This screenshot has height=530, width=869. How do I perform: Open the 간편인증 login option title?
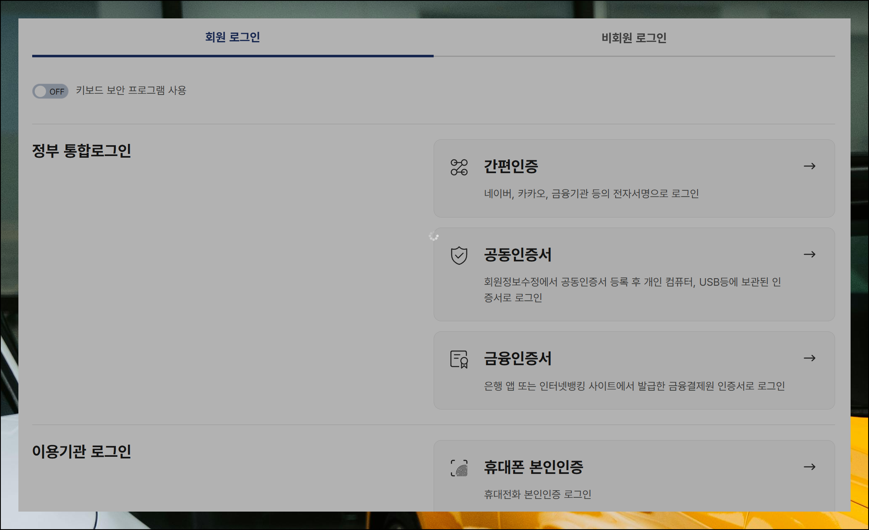511,166
